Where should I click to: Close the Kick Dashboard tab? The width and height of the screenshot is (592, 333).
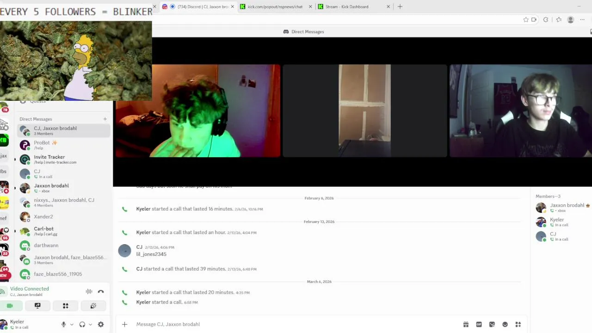pos(388,6)
